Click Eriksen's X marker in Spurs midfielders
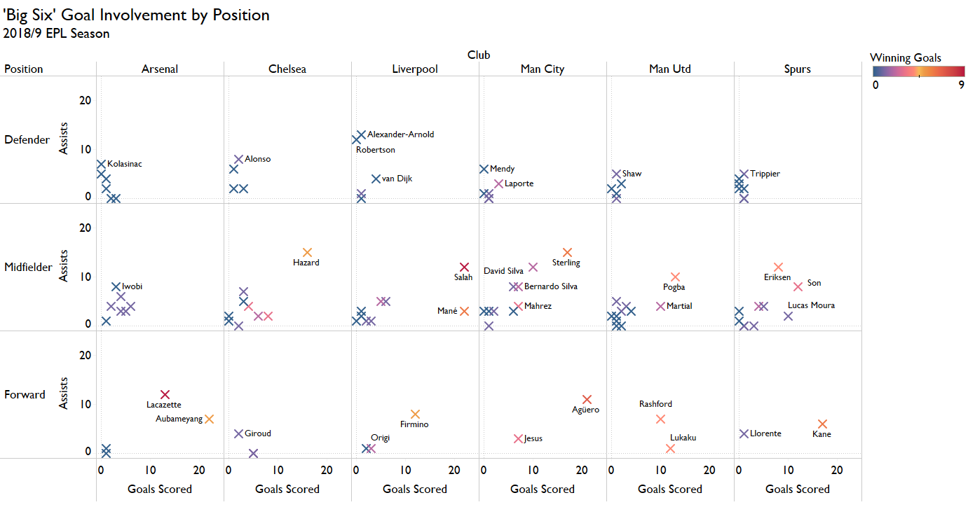 [x=778, y=268]
